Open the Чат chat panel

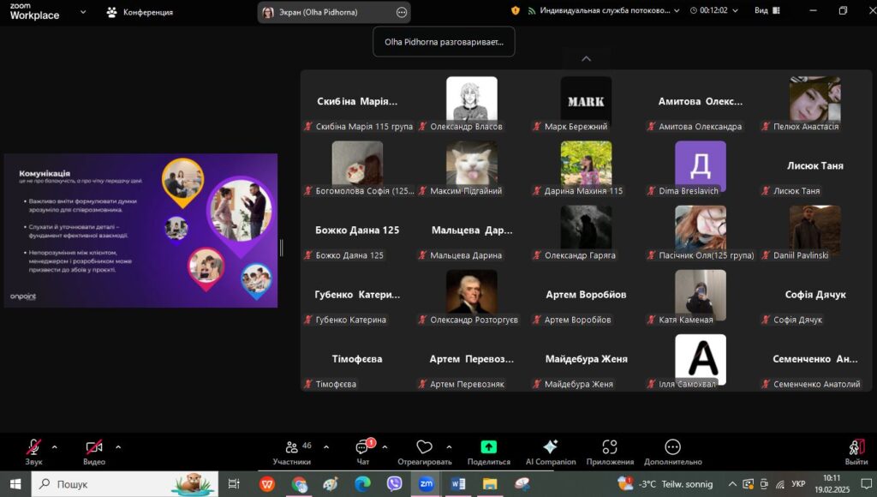(362, 452)
